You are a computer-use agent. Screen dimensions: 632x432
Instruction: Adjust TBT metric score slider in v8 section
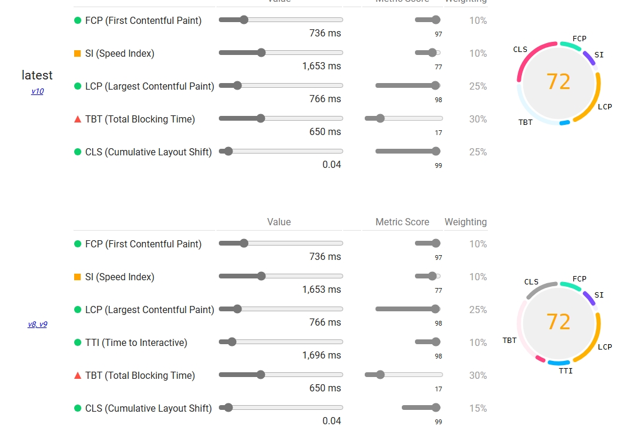pyautogui.click(x=404, y=375)
